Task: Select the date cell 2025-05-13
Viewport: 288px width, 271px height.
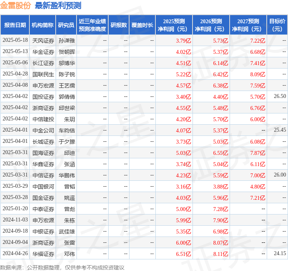Action: pos(15,51)
